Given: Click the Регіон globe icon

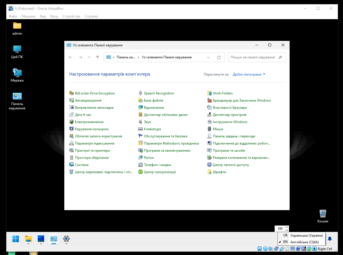Looking at the screenshot, I should pyautogui.click(x=140, y=158).
